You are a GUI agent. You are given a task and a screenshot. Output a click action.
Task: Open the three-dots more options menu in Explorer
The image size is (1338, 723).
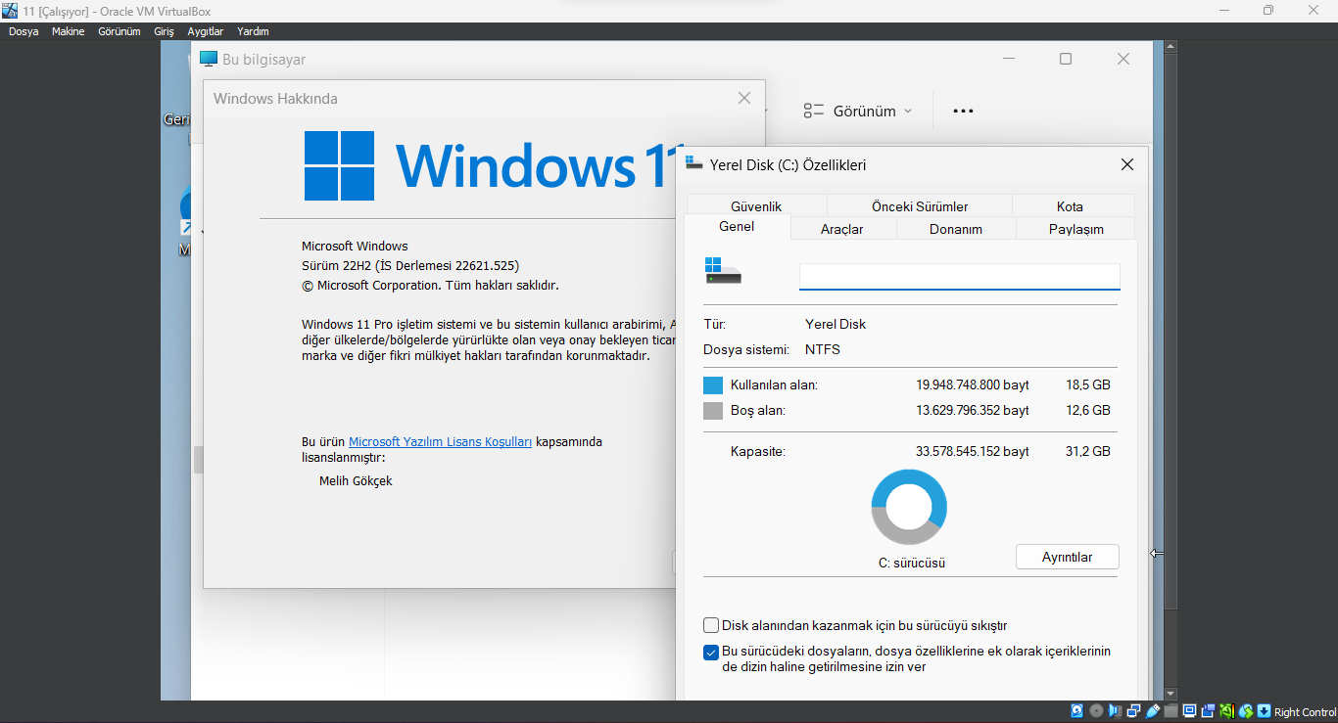(x=963, y=112)
